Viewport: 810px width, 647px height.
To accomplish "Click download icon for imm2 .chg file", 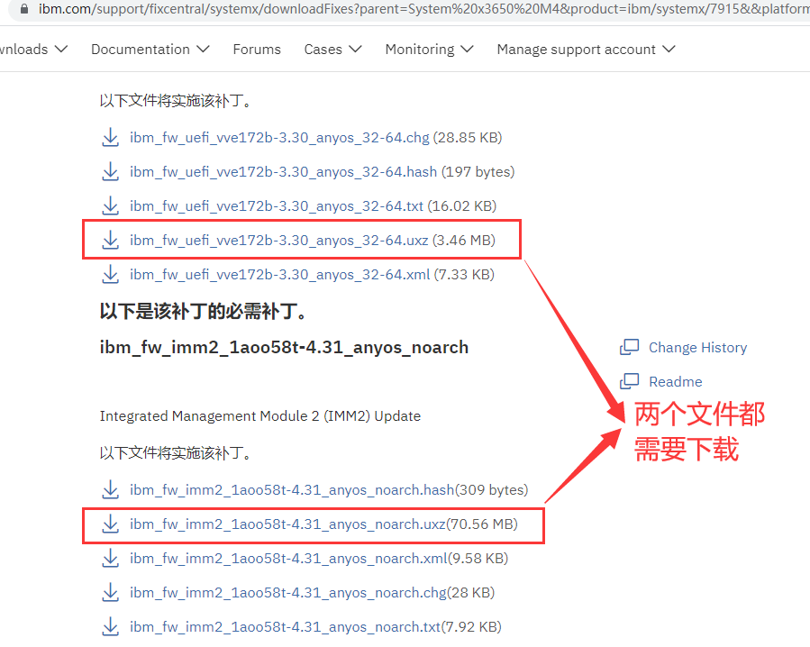I will [x=110, y=592].
